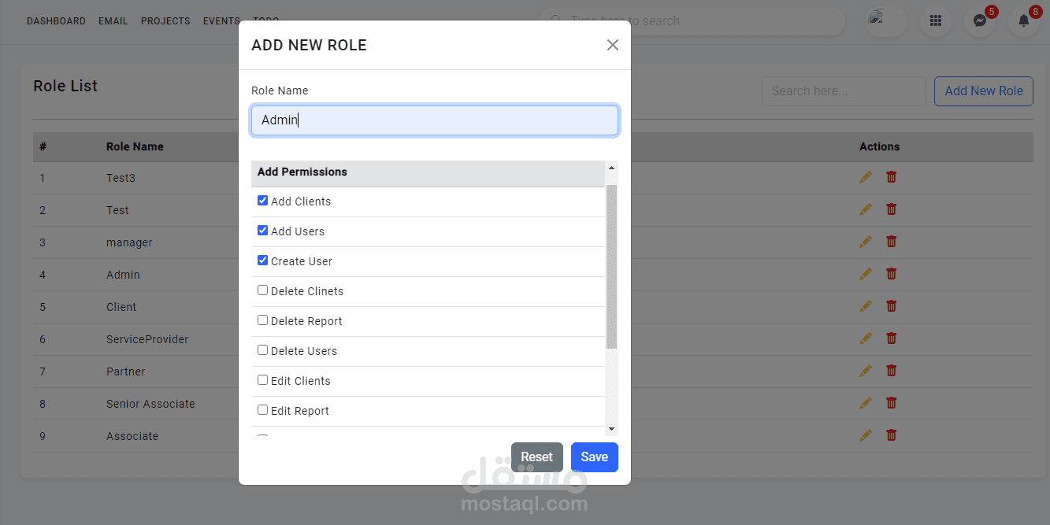Edit the Associate role with pencil icon
The width and height of the screenshot is (1050, 525).
(866, 435)
